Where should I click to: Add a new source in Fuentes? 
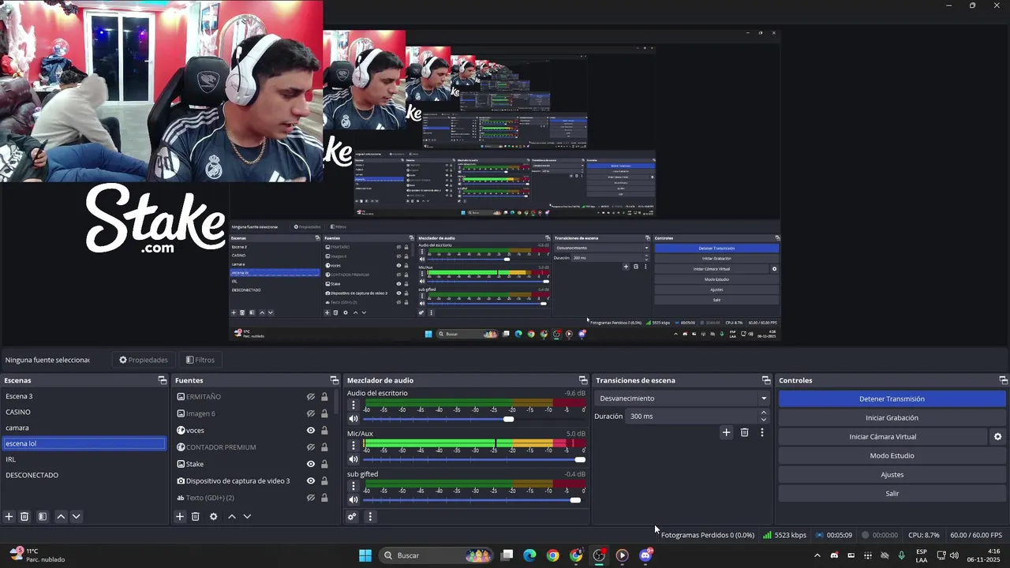pyautogui.click(x=180, y=517)
